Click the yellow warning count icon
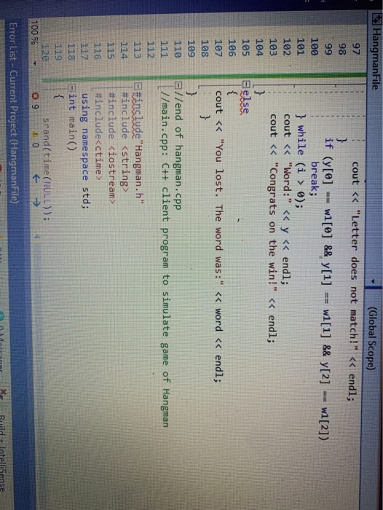Viewport: 383px width, 510px height. point(35,135)
